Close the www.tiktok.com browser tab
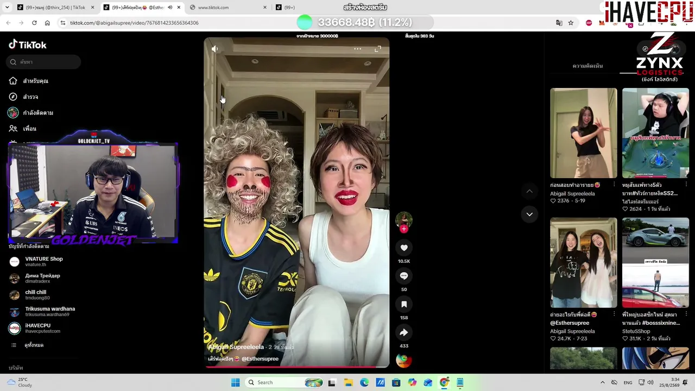The height and width of the screenshot is (391, 695). 265,8
